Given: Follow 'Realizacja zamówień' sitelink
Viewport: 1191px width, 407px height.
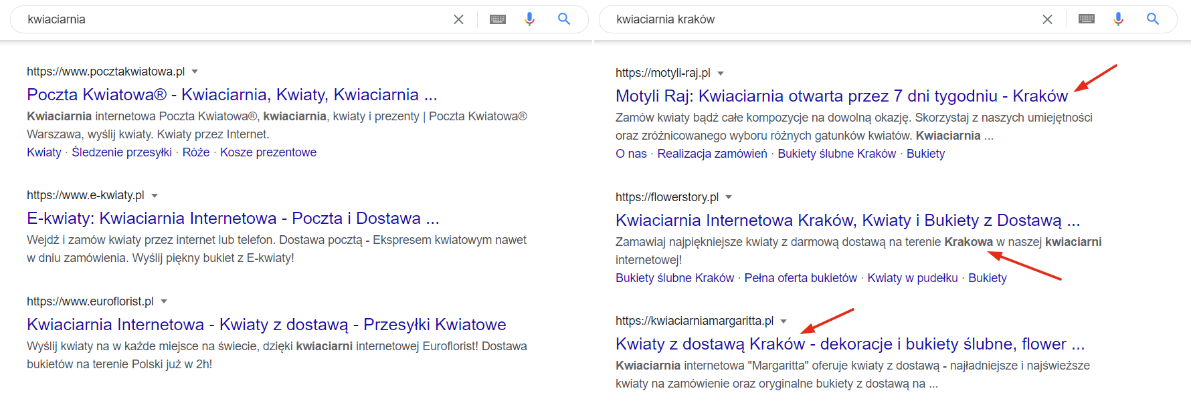Looking at the screenshot, I should pos(712,154).
